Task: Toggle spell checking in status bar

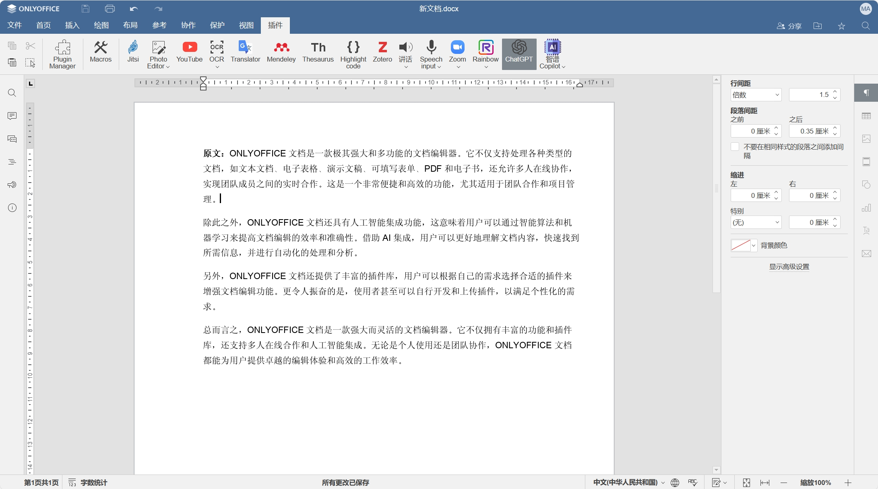Action: [x=693, y=482]
